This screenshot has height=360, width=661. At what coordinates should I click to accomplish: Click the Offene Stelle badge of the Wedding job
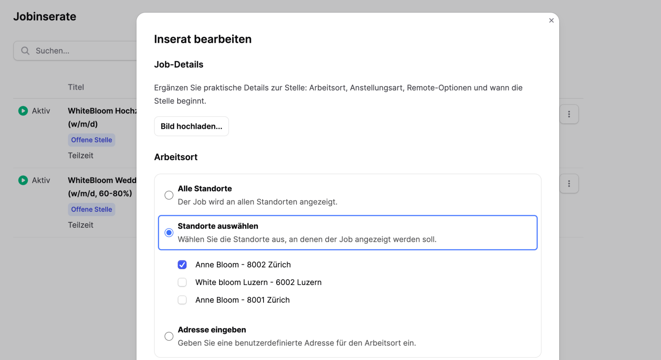point(91,209)
